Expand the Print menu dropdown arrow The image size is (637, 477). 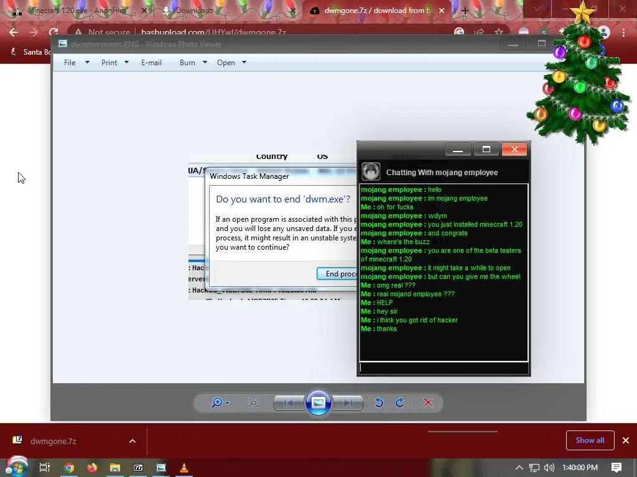pyautogui.click(x=126, y=62)
